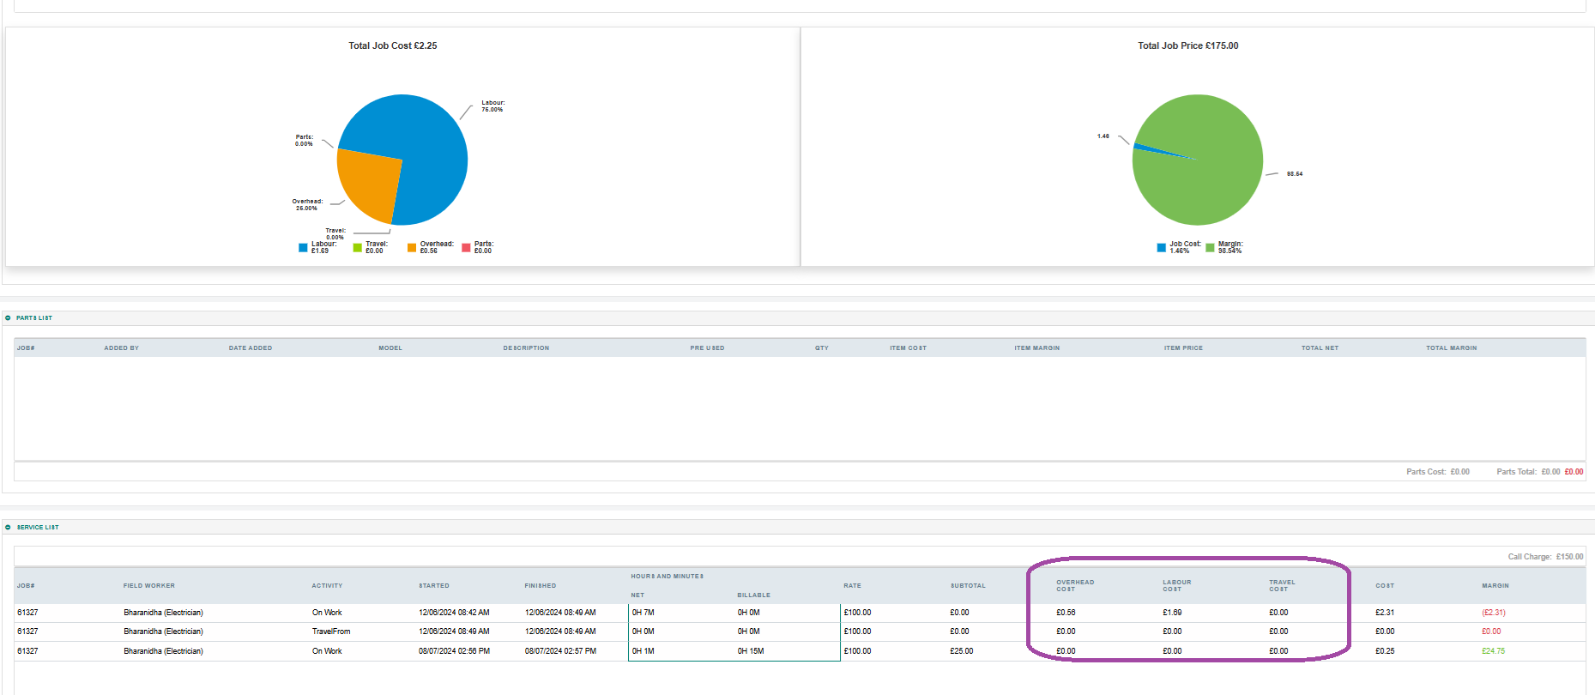Select the TravelFrom activity row
The image size is (1595, 695).
click(x=331, y=632)
